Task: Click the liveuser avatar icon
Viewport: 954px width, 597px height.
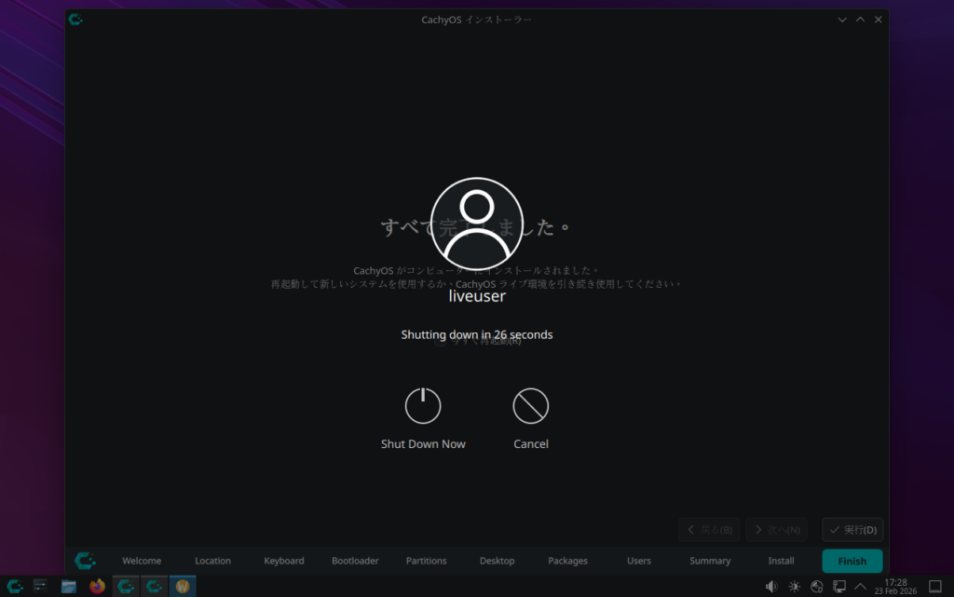Action: [x=477, y=224]
